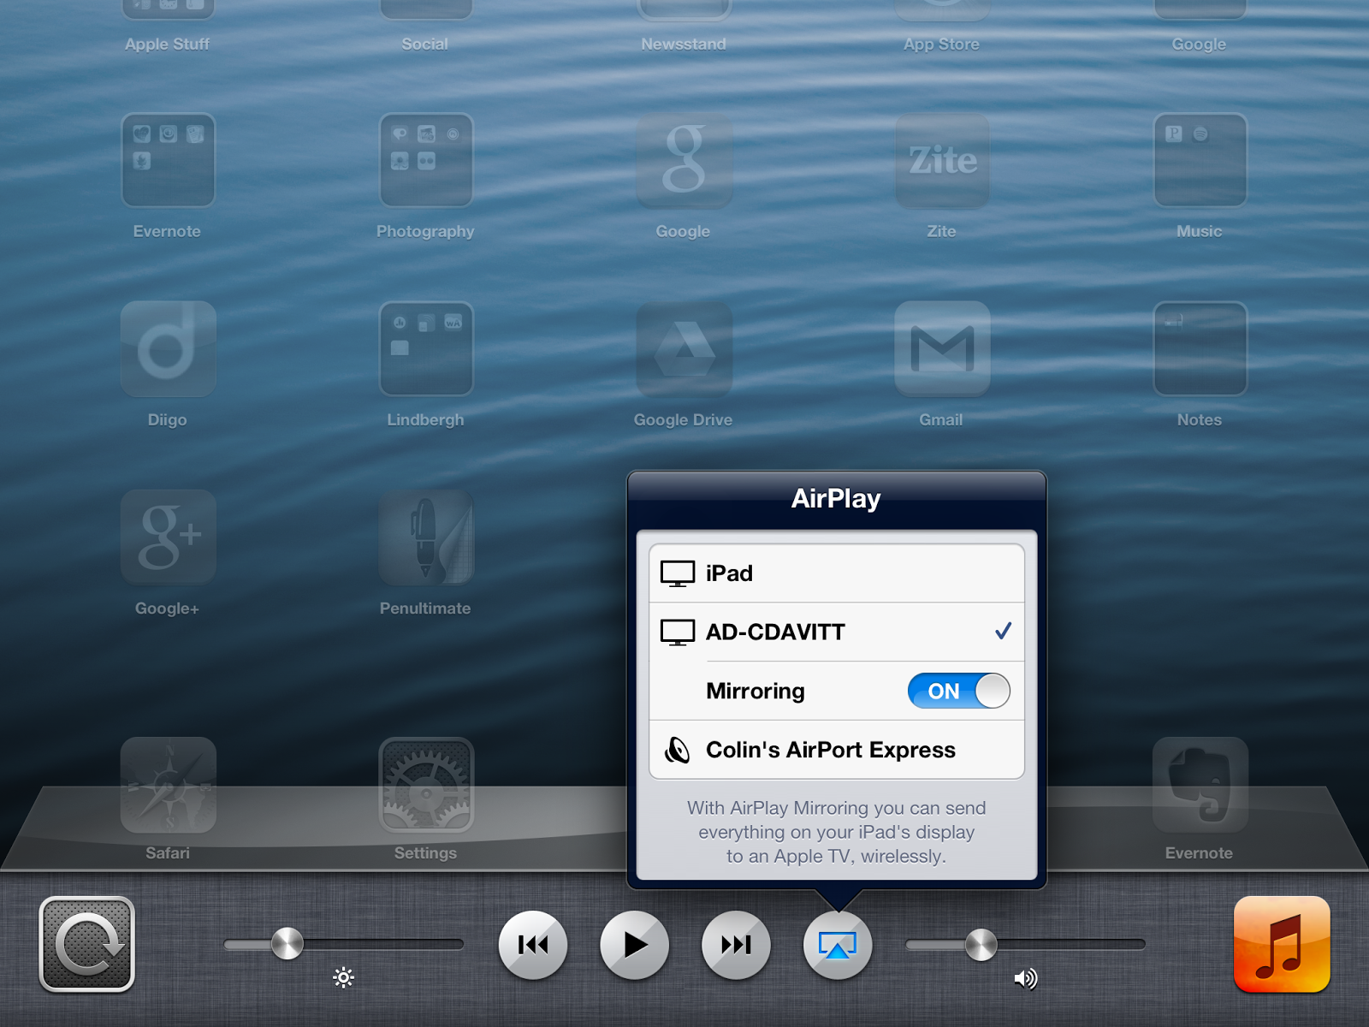1369x1027 pixels.
Task: Start playback with the play button
Action: 634,945
